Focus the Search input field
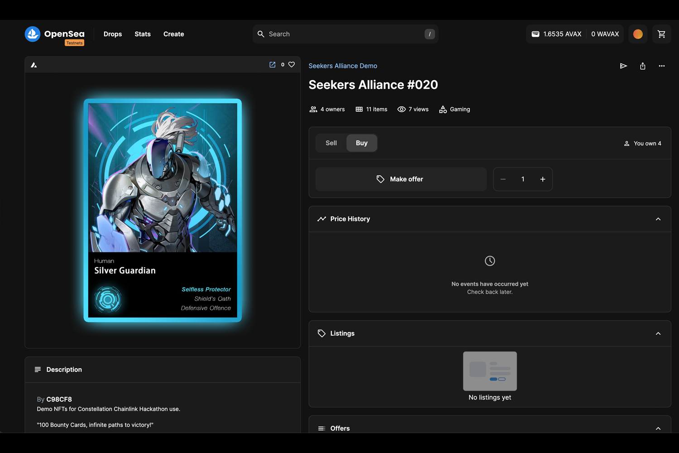Screen dimensions: 679x453 tap(345, 34)
